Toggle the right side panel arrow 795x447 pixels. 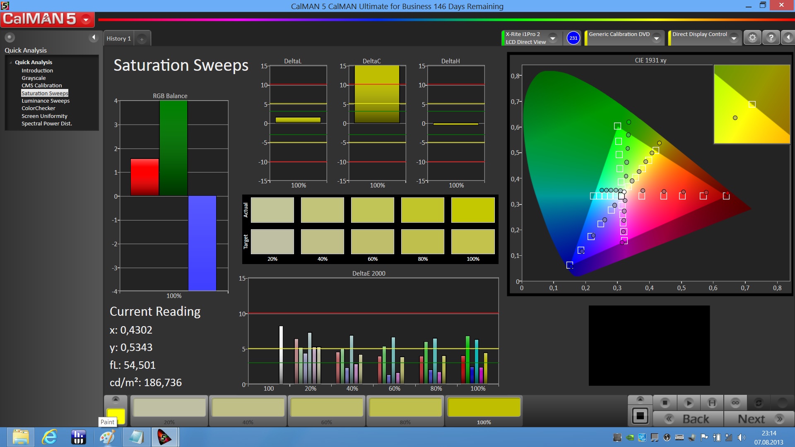[788, 38]
